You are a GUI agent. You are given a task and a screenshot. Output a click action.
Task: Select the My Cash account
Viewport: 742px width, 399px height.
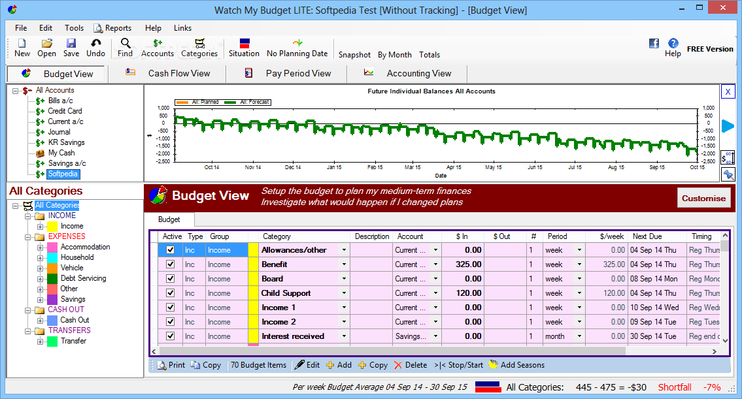pyautogui.click(x=61, y=153)
